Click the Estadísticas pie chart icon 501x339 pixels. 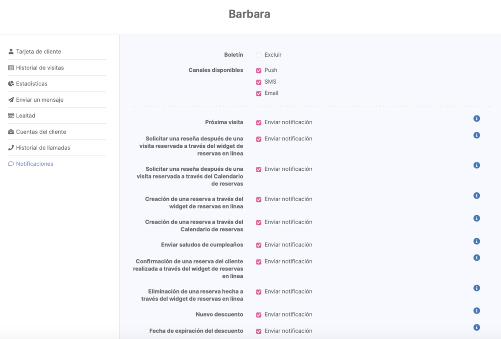[11, 84]
